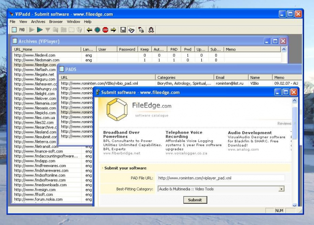Click the Archives list scroll up arrow
The image size is (314, 225).
pos(284,49)
